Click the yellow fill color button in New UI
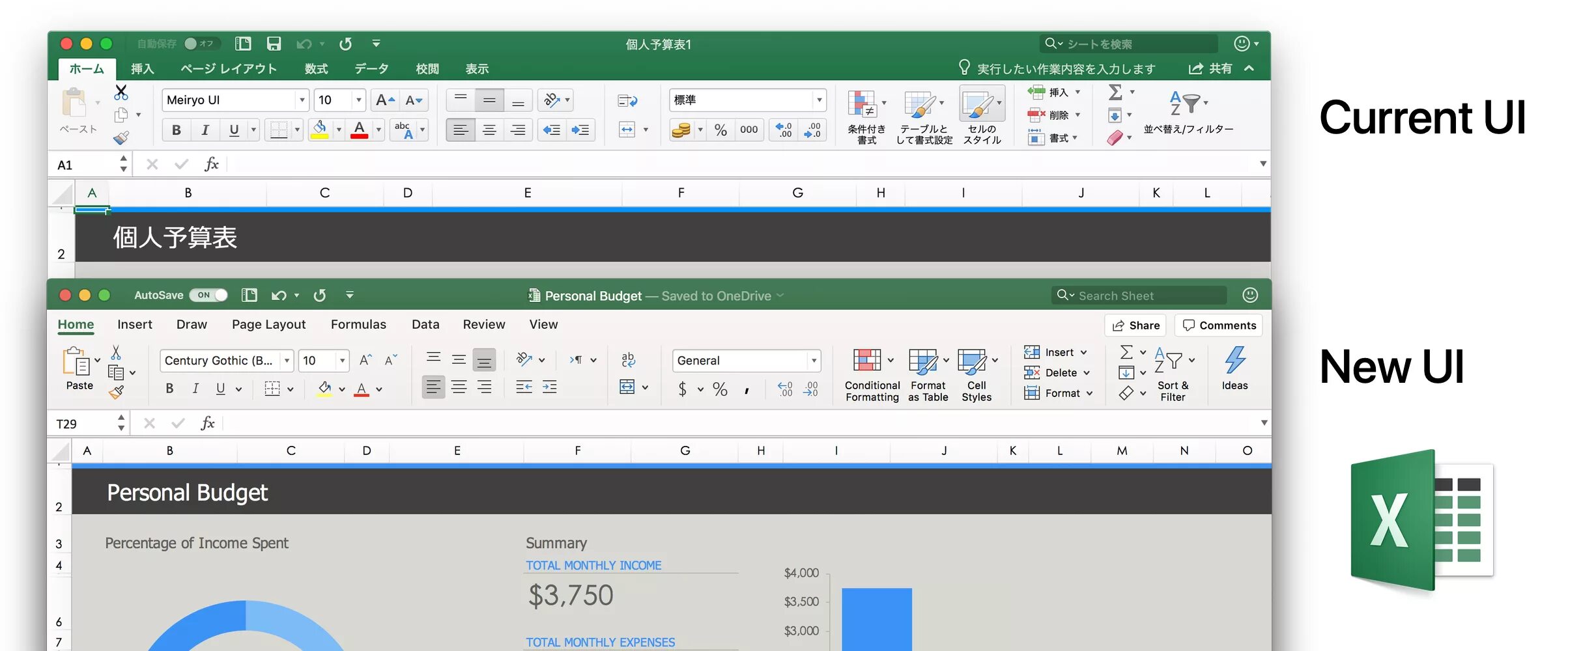Screen dimensions: 1583x651 point(324,389)
